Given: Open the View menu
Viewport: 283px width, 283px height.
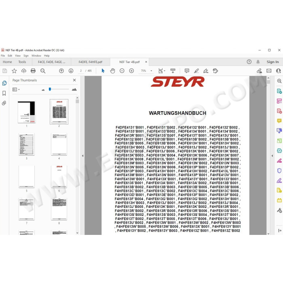Looking at the screenshot, I should pos(18,56).
